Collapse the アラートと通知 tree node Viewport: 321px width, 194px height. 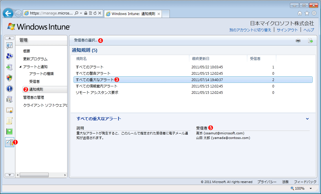[x=20, y=67]
